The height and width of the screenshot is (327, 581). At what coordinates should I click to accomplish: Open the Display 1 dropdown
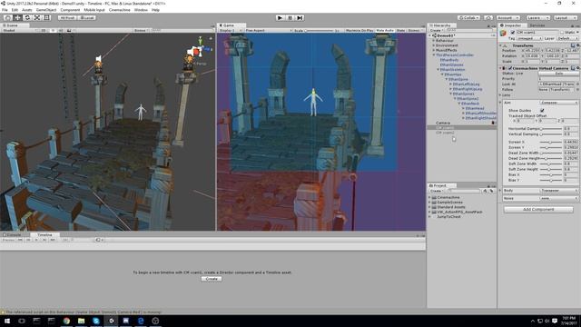pyautogui.click(x=230, y=30)
